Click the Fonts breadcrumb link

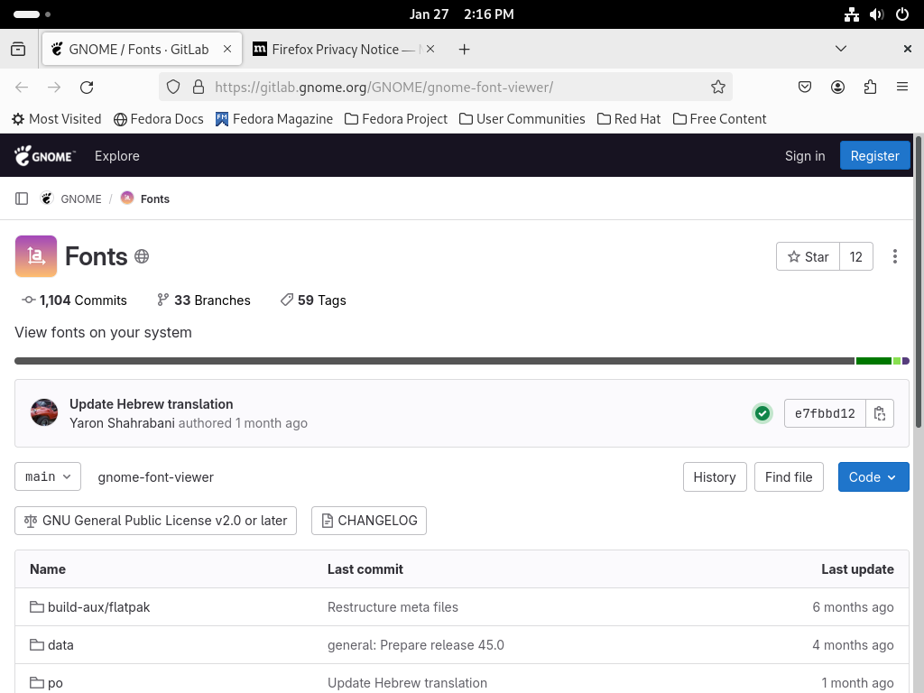pyautogui.click(x=155, y=199)
